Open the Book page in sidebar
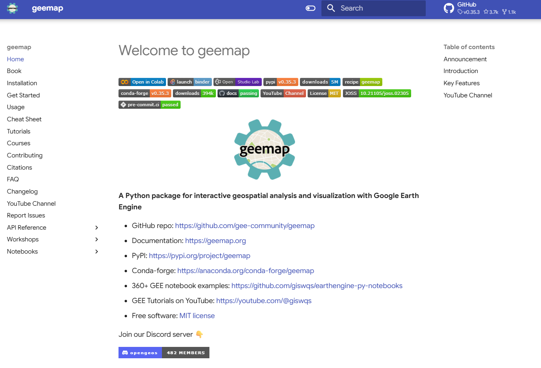The height and width of the screenshot is (368, 541). (x=14, y=71)
